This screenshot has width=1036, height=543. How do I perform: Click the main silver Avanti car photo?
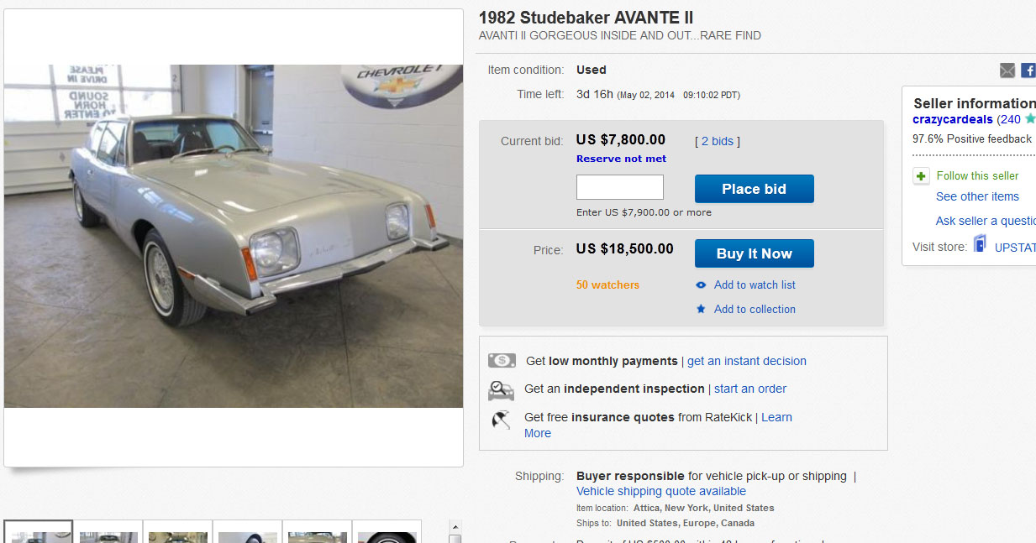pos(234,237)
